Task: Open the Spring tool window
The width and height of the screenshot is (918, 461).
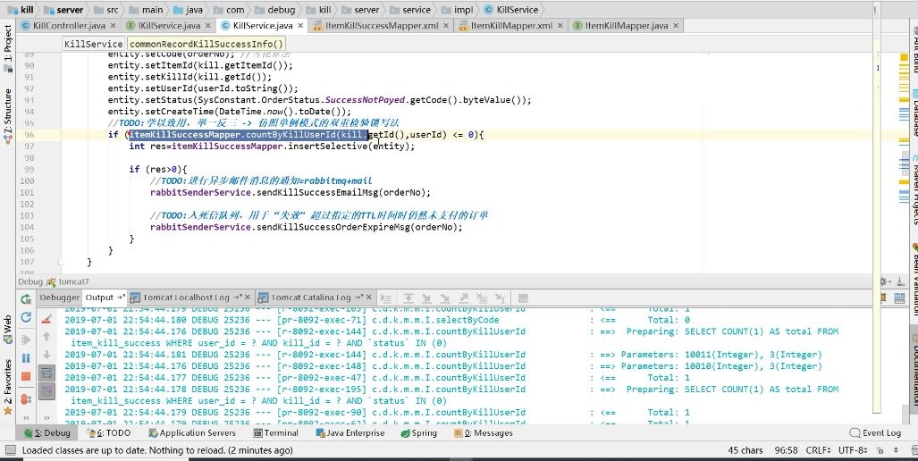Action: (419, 433)
